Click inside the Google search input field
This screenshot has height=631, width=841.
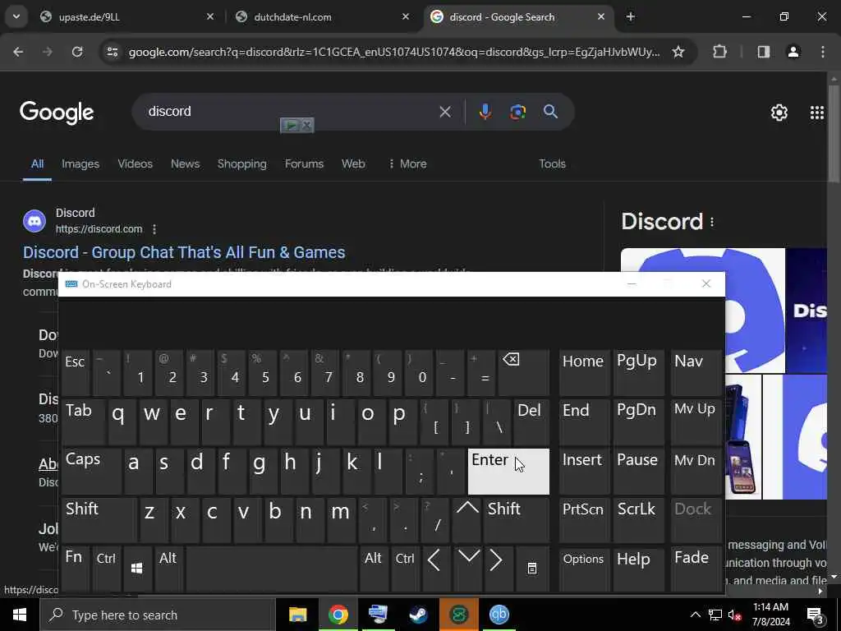[290, 112]
